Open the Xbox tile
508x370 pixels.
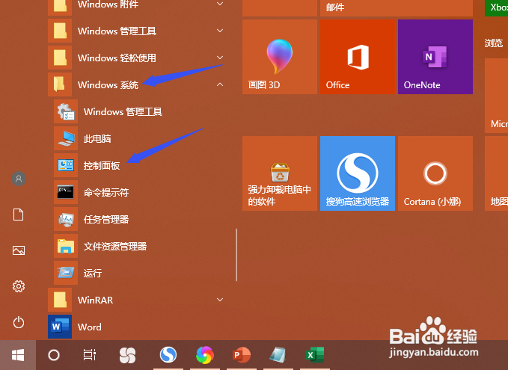pos(496,7)
